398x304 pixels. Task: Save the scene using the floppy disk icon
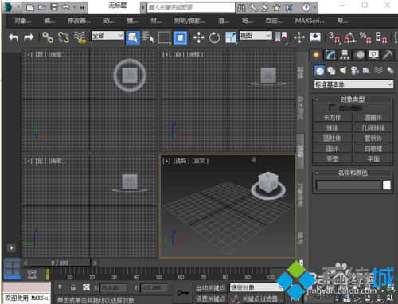pos(54,7)
